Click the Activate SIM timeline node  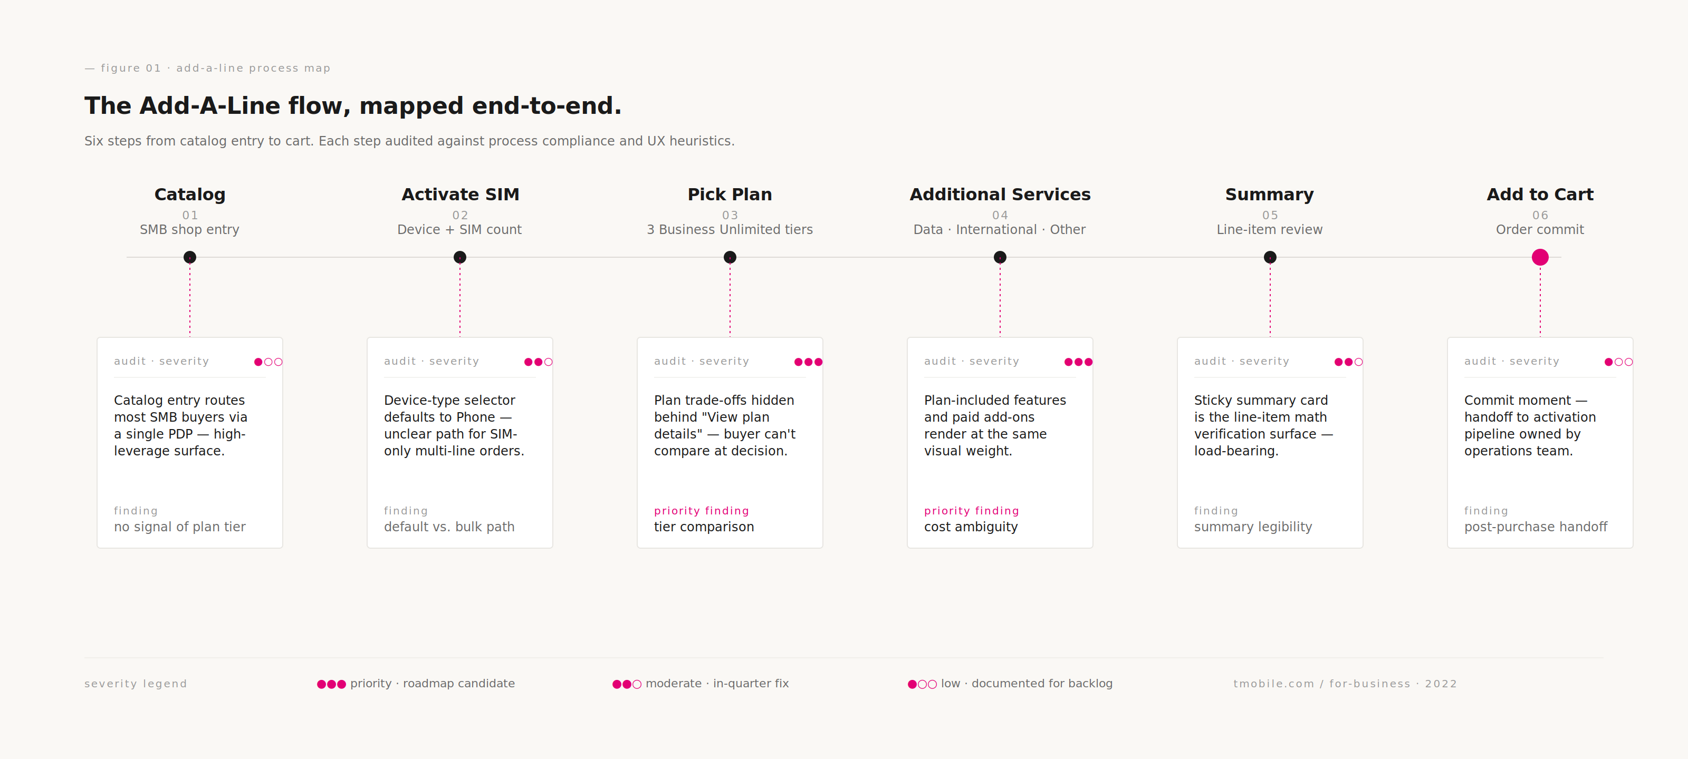459,257
